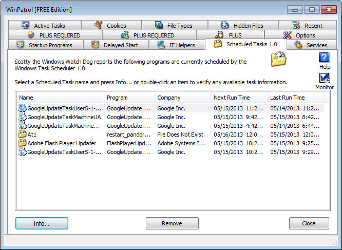Open Help via the question mark icon
342x250 pixels.
324,57
